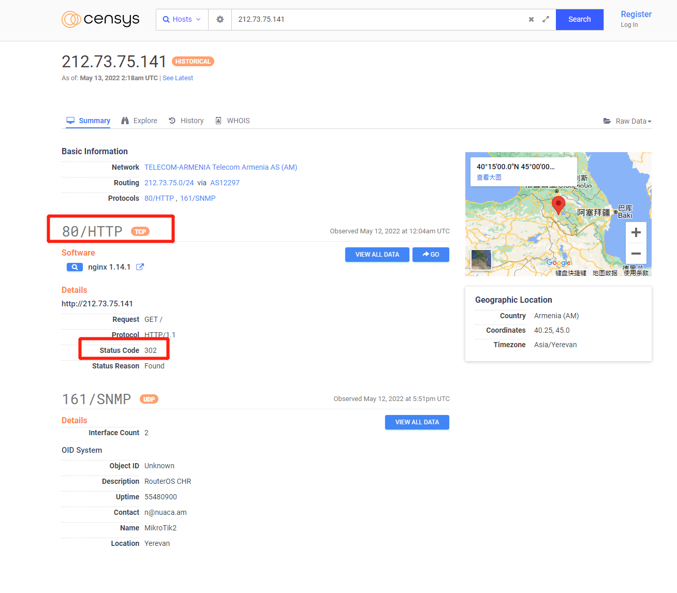Open TELECOM-ARMENIA network link
The width and height of the screenshot is (677, 593).
click(x=220, y=167)
